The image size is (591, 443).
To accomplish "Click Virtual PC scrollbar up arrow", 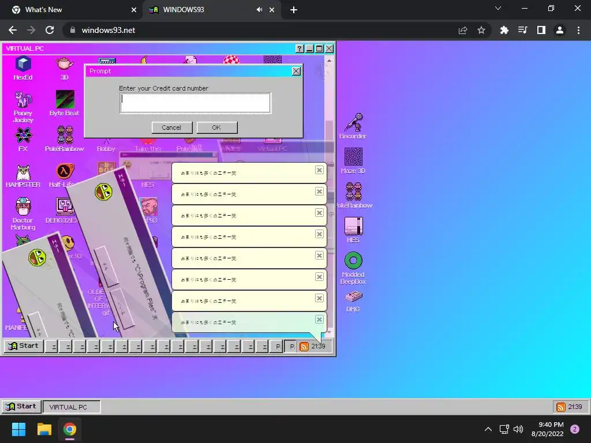I will 329,61.
